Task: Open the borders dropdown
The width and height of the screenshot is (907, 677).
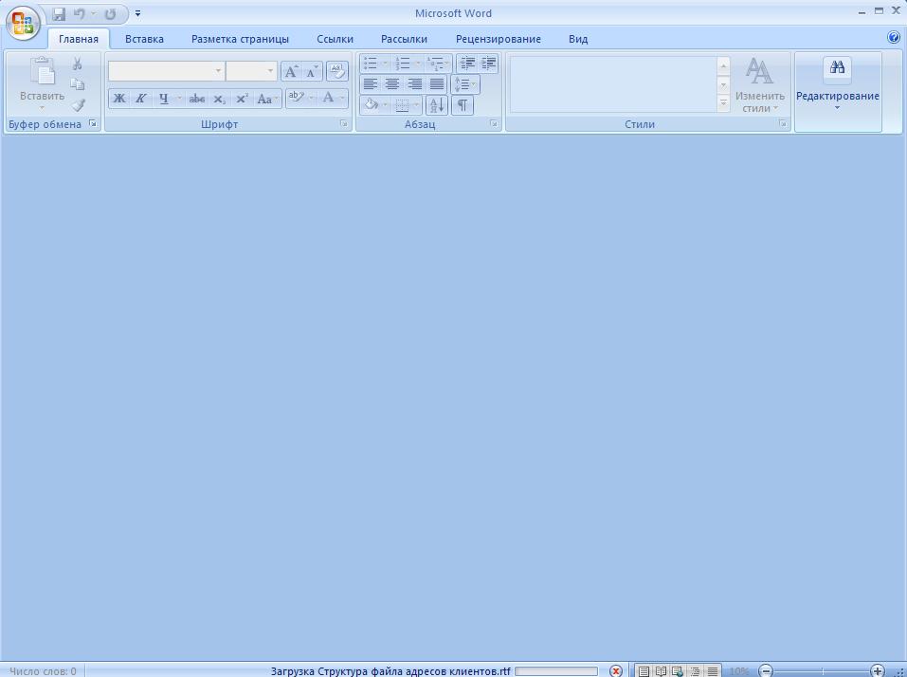Action: (416, 105)
